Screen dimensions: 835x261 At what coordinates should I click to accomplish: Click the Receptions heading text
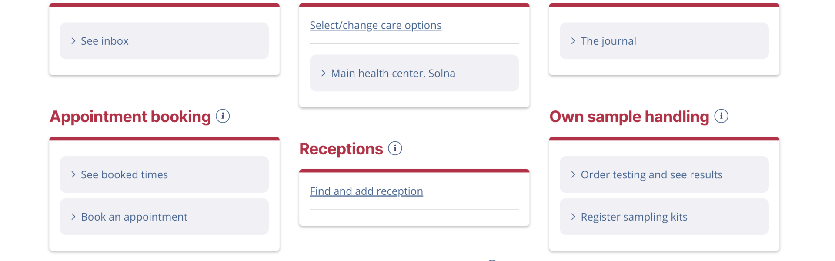click(341, 149)
